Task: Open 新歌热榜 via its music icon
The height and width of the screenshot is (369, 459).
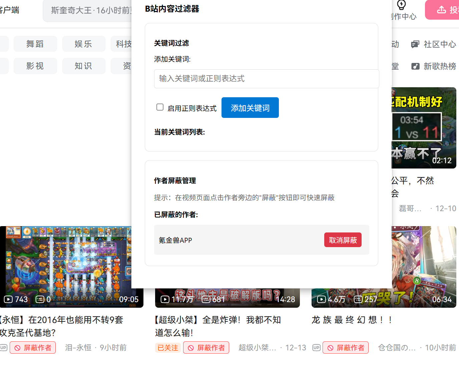Action: click(x=415, y=66)
